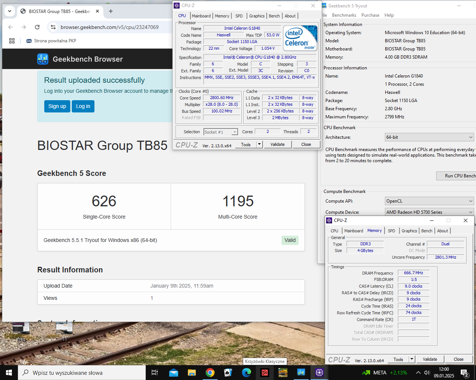Image resolution: width=476 pixels, height=380 pixels.
Task: Open Chrome tab search dropdown
Action: tap(10, 11)
